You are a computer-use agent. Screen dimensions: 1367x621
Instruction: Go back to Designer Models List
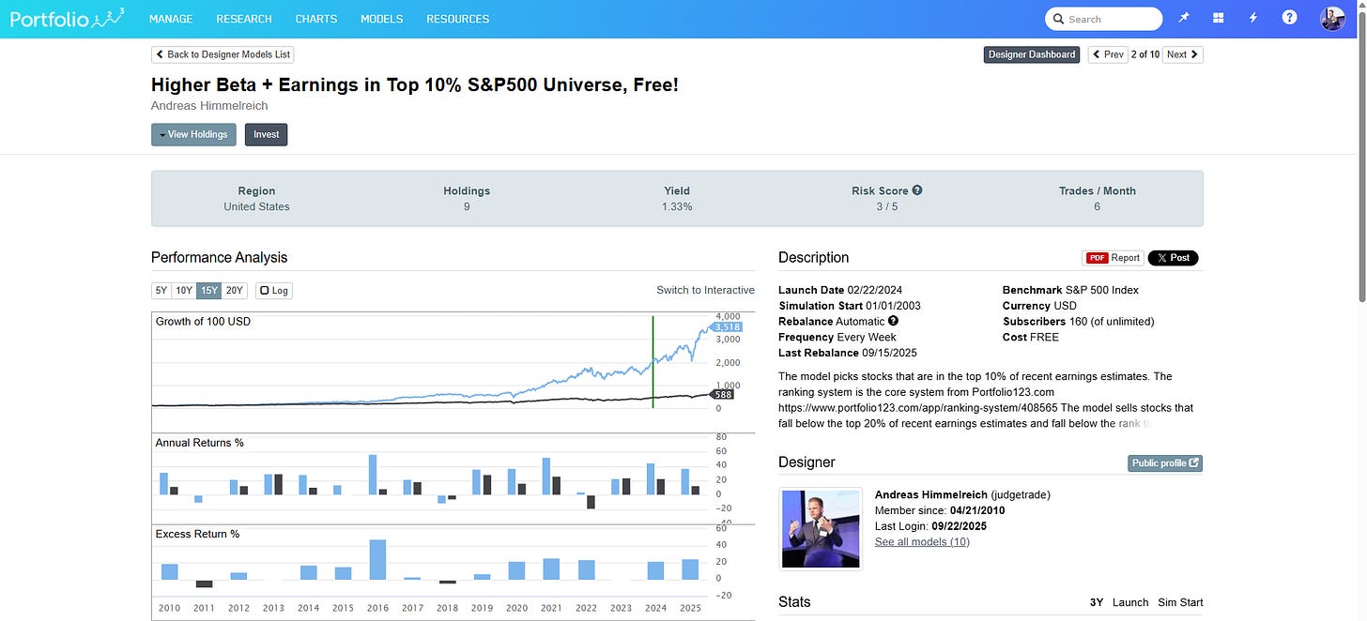click(223, 54)
